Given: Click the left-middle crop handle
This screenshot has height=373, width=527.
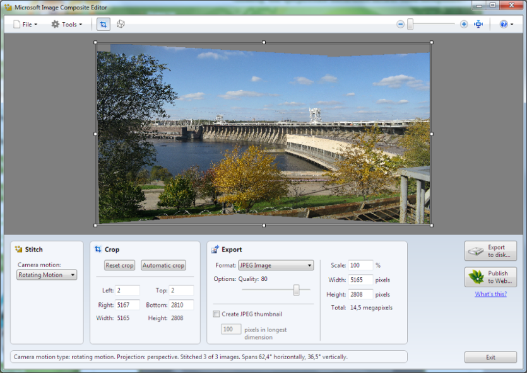Looking at the screenshot, I should click(x=95, y=134).
